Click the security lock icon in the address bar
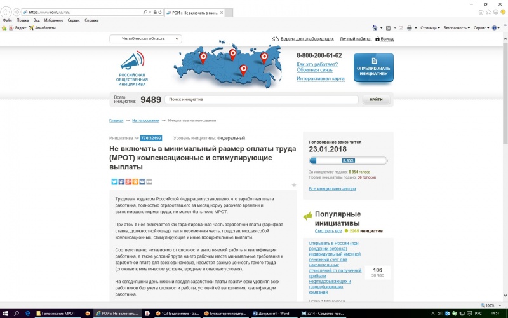The image size is (508, 318). click(x=155, y=12)
